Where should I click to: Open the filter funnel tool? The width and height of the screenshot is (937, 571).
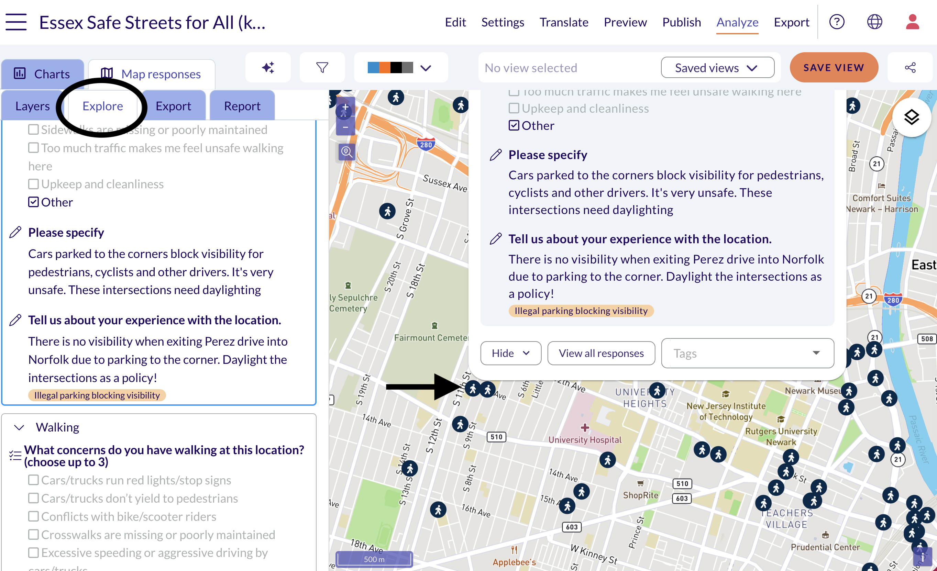click(x=322, y=68)
